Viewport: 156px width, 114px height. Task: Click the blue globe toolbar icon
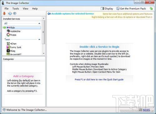pos(10,13)
